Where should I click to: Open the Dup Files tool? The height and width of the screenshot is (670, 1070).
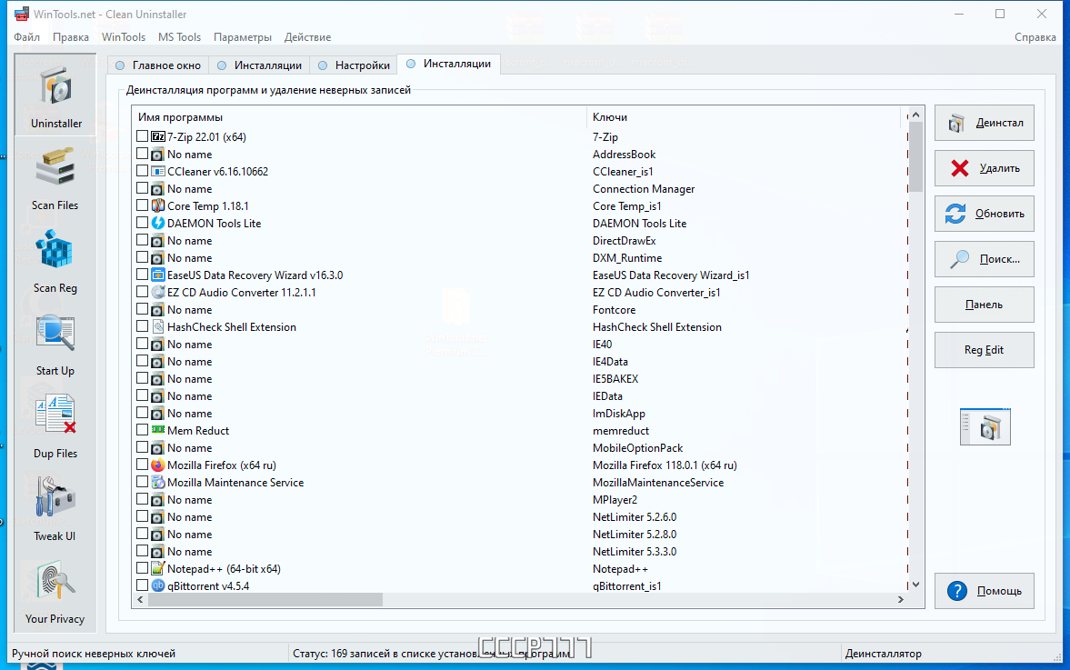coord(55,425)
